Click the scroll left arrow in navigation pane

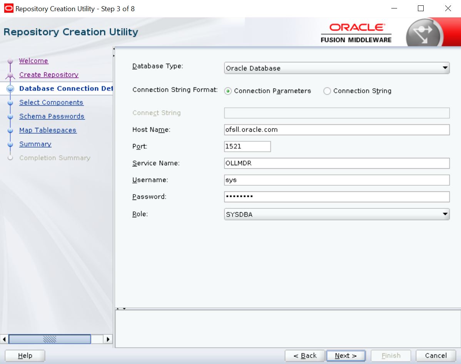point(4,339)
